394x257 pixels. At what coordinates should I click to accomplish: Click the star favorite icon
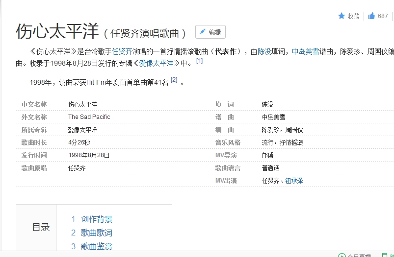[341, 16]
